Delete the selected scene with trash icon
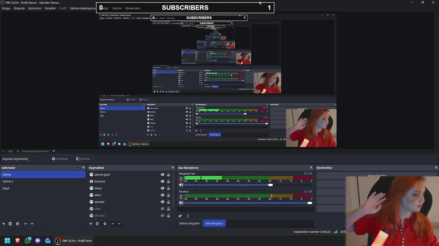 (10, 223)
